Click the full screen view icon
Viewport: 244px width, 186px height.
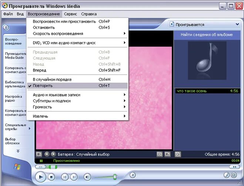(167, 154)
